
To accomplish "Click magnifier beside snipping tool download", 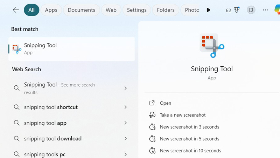I will [16, 138].
